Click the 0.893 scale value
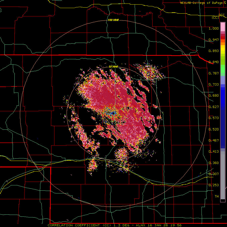This screenshot has width=227, height=227. coord(214,51)
